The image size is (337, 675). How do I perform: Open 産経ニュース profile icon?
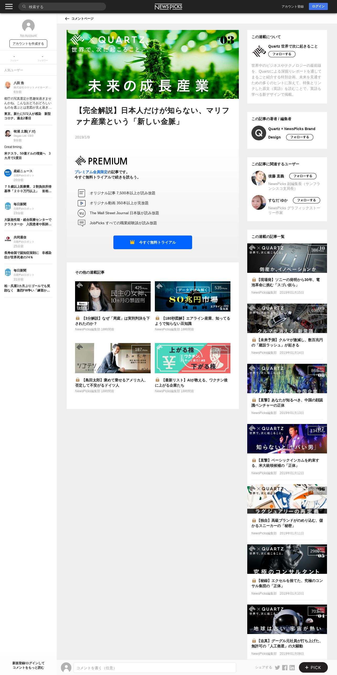click(8, 173)
